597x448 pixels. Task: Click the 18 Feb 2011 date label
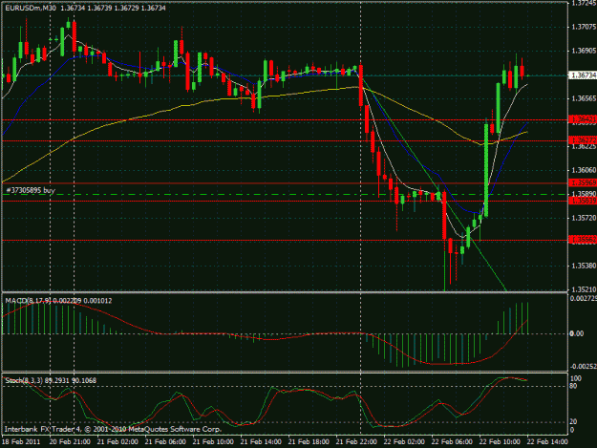[21, 442]
